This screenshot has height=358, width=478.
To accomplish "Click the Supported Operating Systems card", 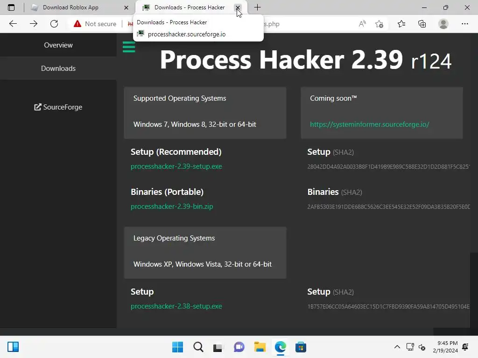I will 205,113.
